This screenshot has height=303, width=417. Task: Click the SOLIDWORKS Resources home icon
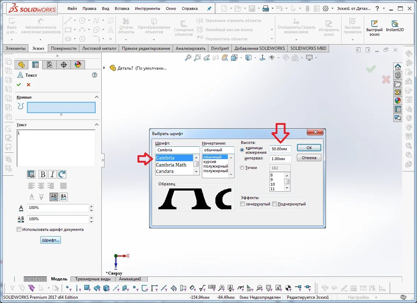398,66
